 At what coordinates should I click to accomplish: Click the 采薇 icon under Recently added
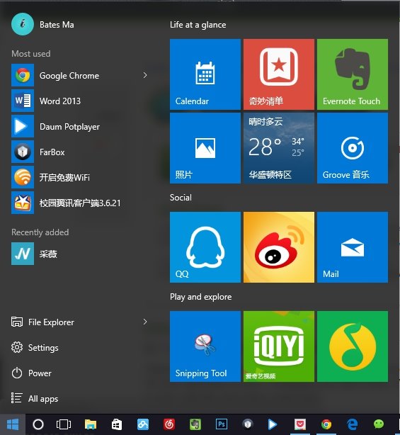tap(23, 254)
